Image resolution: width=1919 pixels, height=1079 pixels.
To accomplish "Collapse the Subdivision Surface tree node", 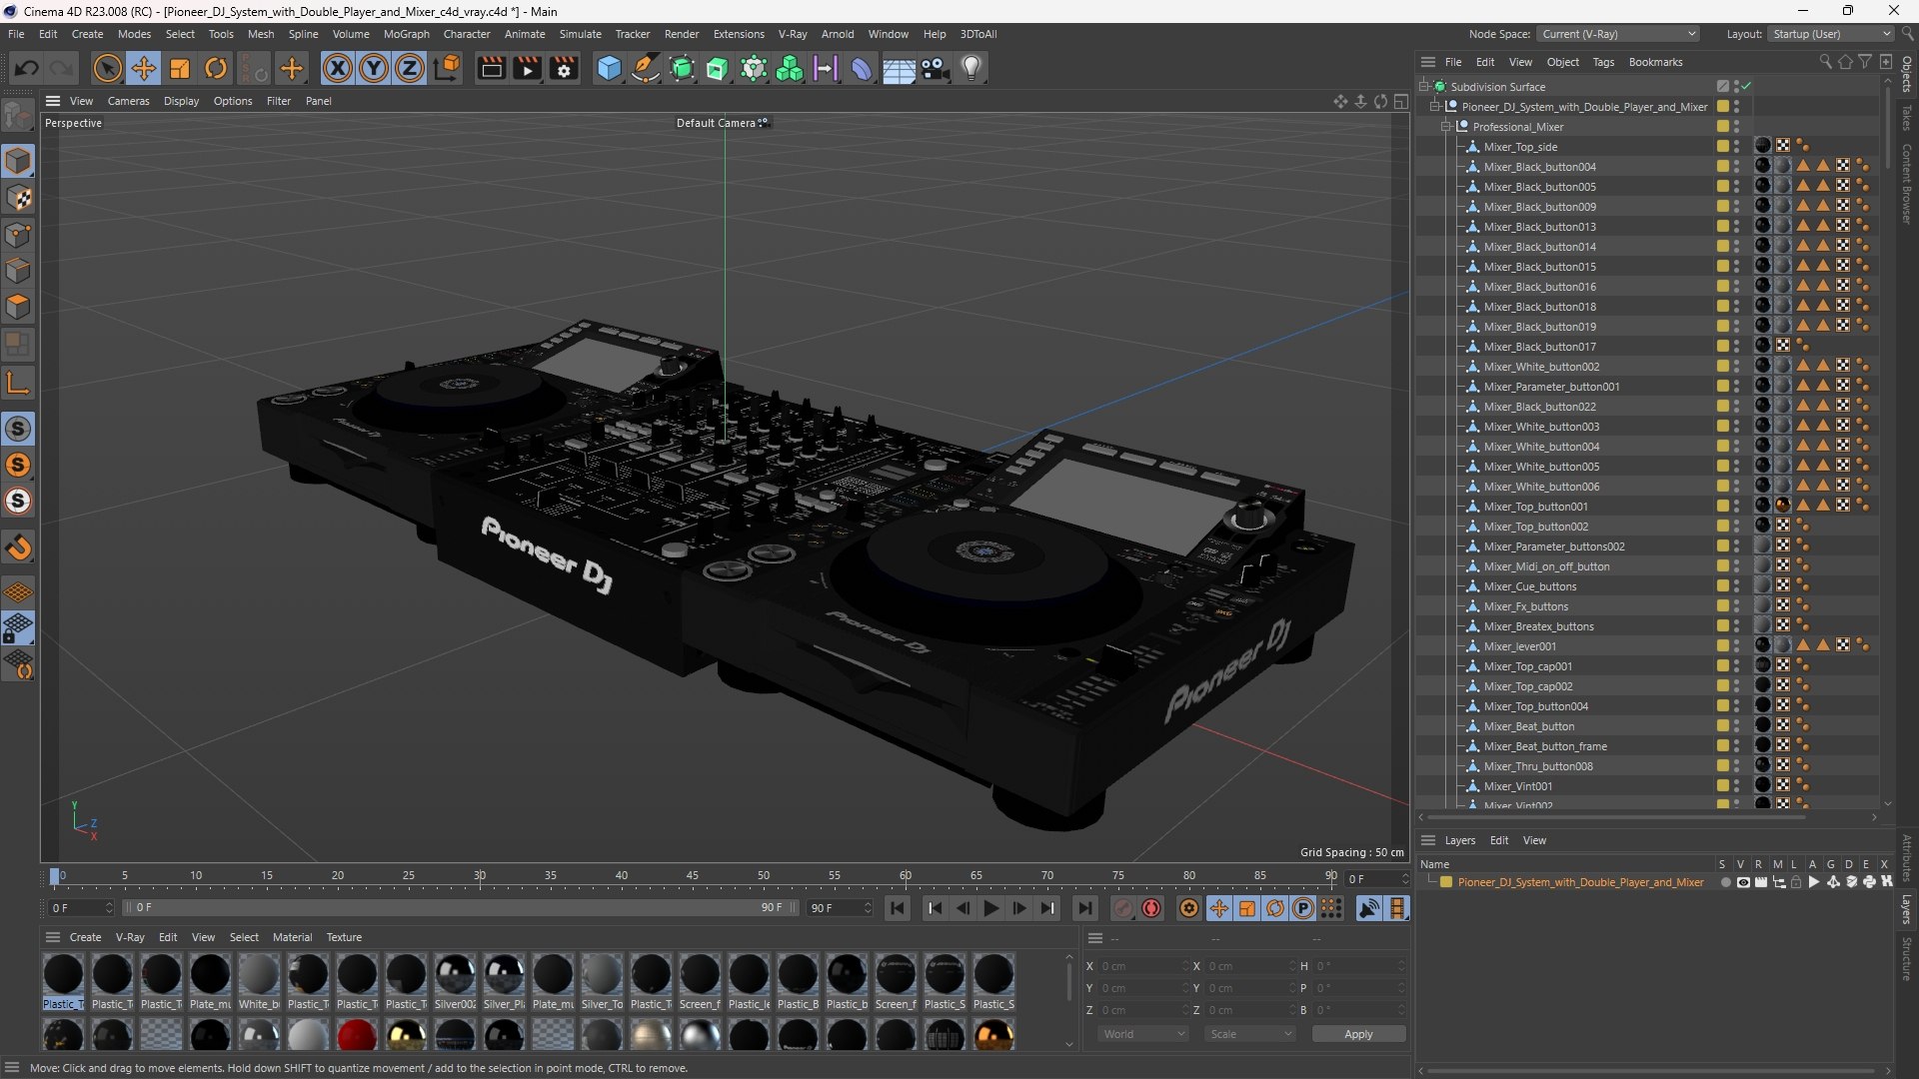I will (1423, 87).
